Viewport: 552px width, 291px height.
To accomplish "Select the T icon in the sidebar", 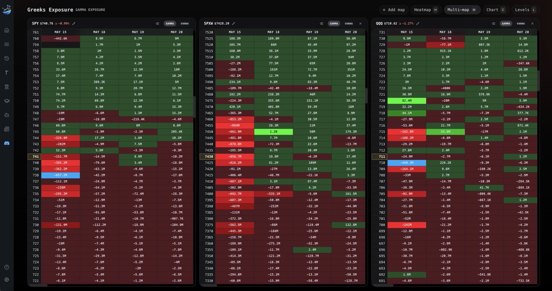I will point(6,73).
